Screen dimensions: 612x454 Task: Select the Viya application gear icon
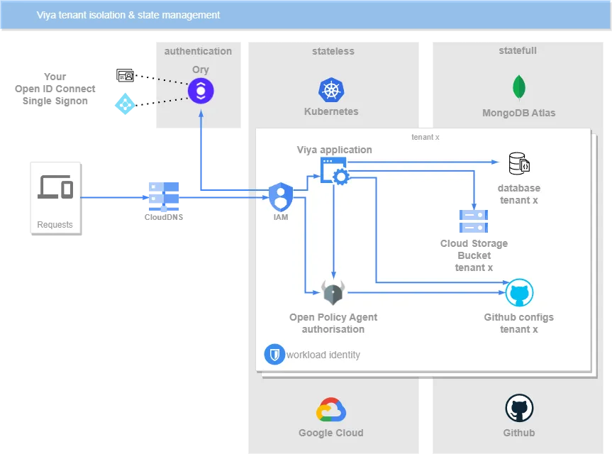tap(334, 170)
